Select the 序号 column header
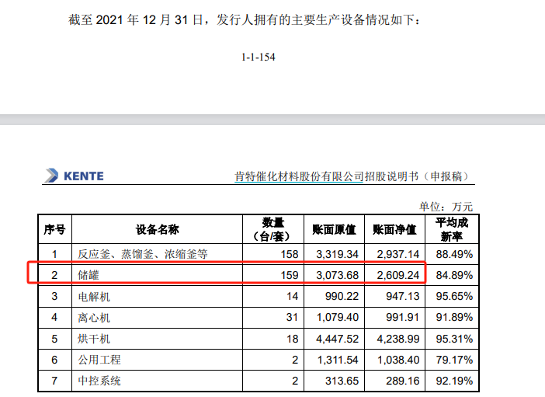 coord(54,229)
